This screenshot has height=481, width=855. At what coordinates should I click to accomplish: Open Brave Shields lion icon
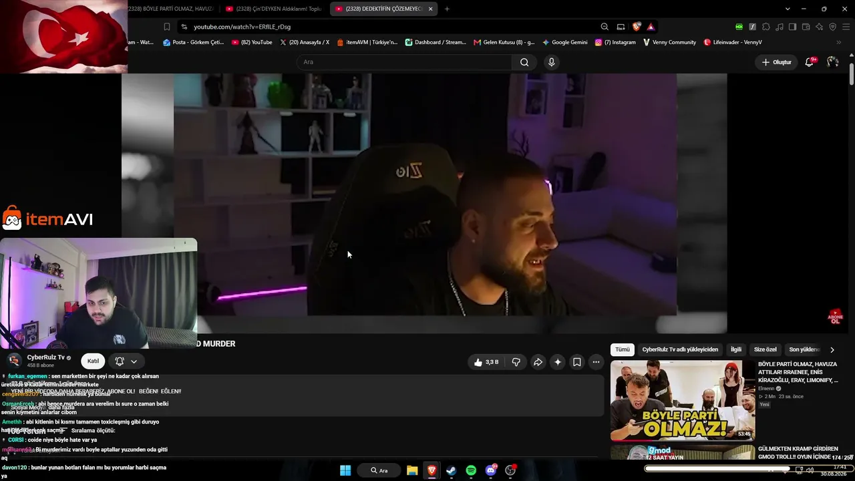pos(637,27)
